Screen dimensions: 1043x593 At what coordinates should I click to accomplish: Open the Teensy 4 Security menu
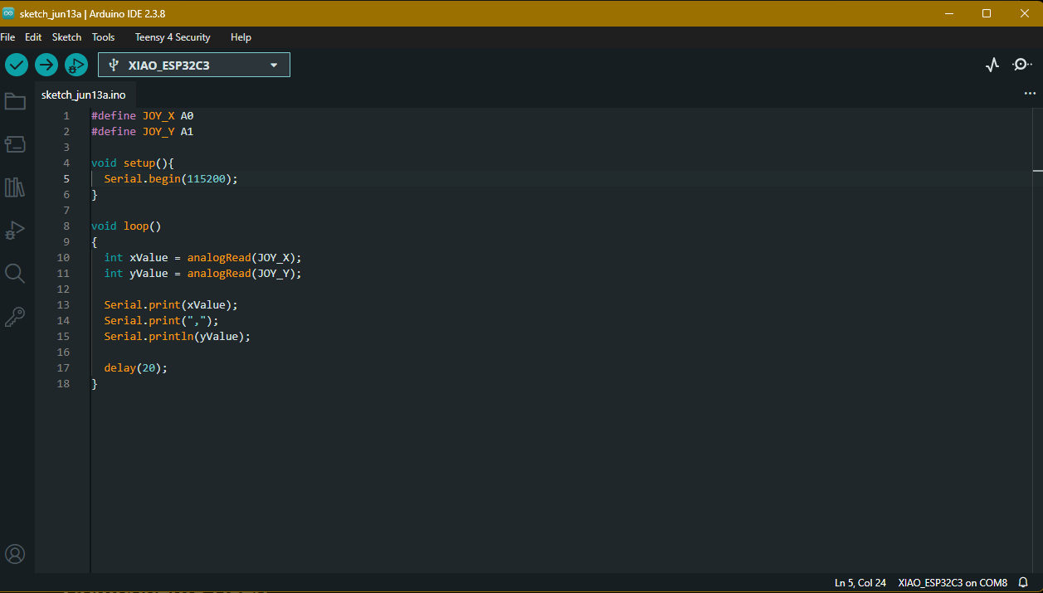(x=173, y=37)
